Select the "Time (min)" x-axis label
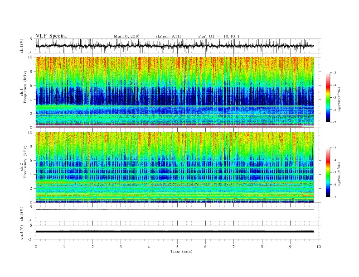This screenshot has height=277, width=359. click(181, 251)
